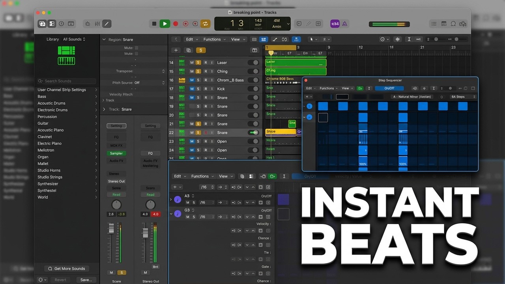Image resolution: width=505 pixels, height=284 pixels.
Task: Select the Snare region on track 22
Action: [281, 133]
